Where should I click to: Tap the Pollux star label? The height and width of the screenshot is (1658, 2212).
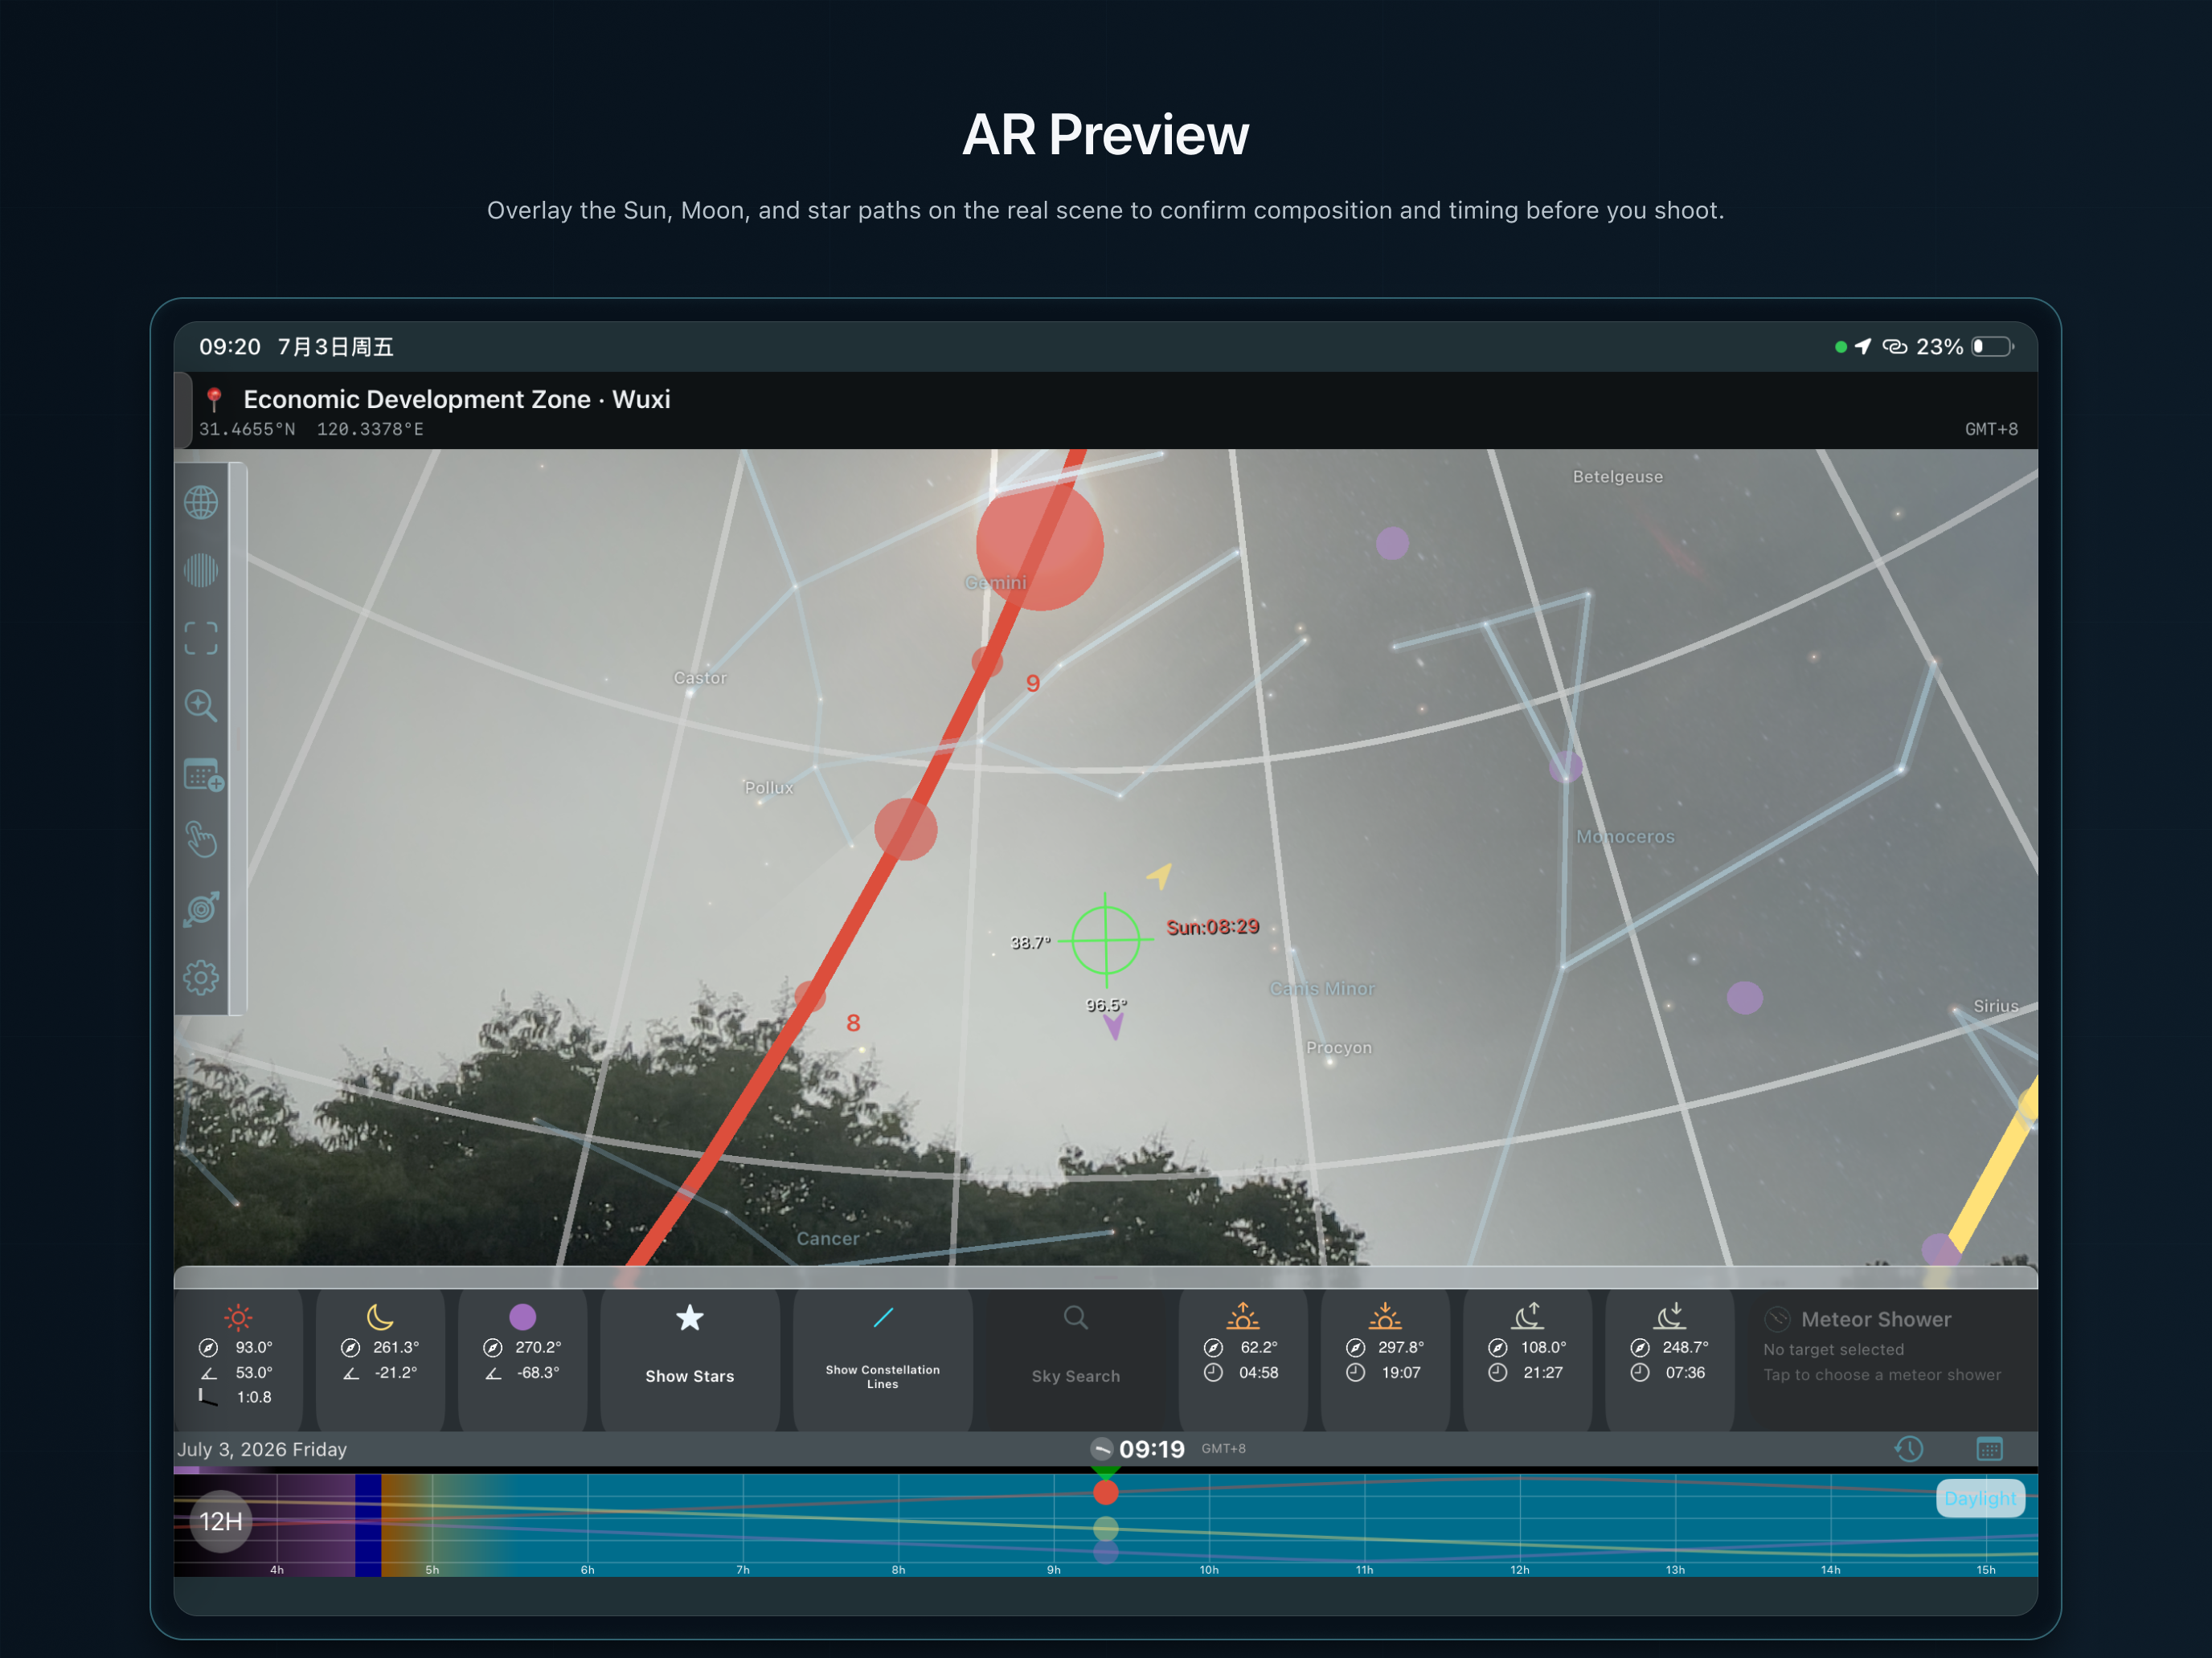pos(769,787)
